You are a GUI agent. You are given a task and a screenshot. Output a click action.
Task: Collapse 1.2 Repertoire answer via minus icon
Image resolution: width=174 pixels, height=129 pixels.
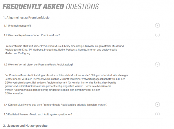point(157,35)
